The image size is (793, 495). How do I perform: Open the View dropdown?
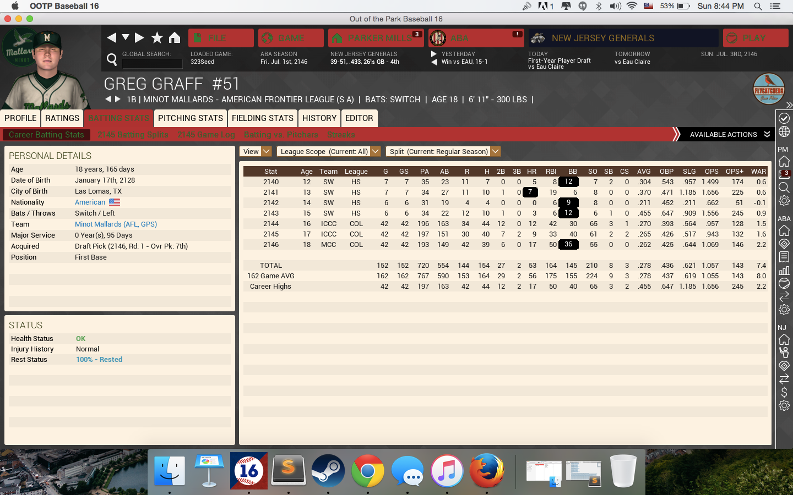click(x=256, y=151)
